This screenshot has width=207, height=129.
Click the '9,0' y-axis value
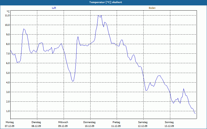pos(8,35)
